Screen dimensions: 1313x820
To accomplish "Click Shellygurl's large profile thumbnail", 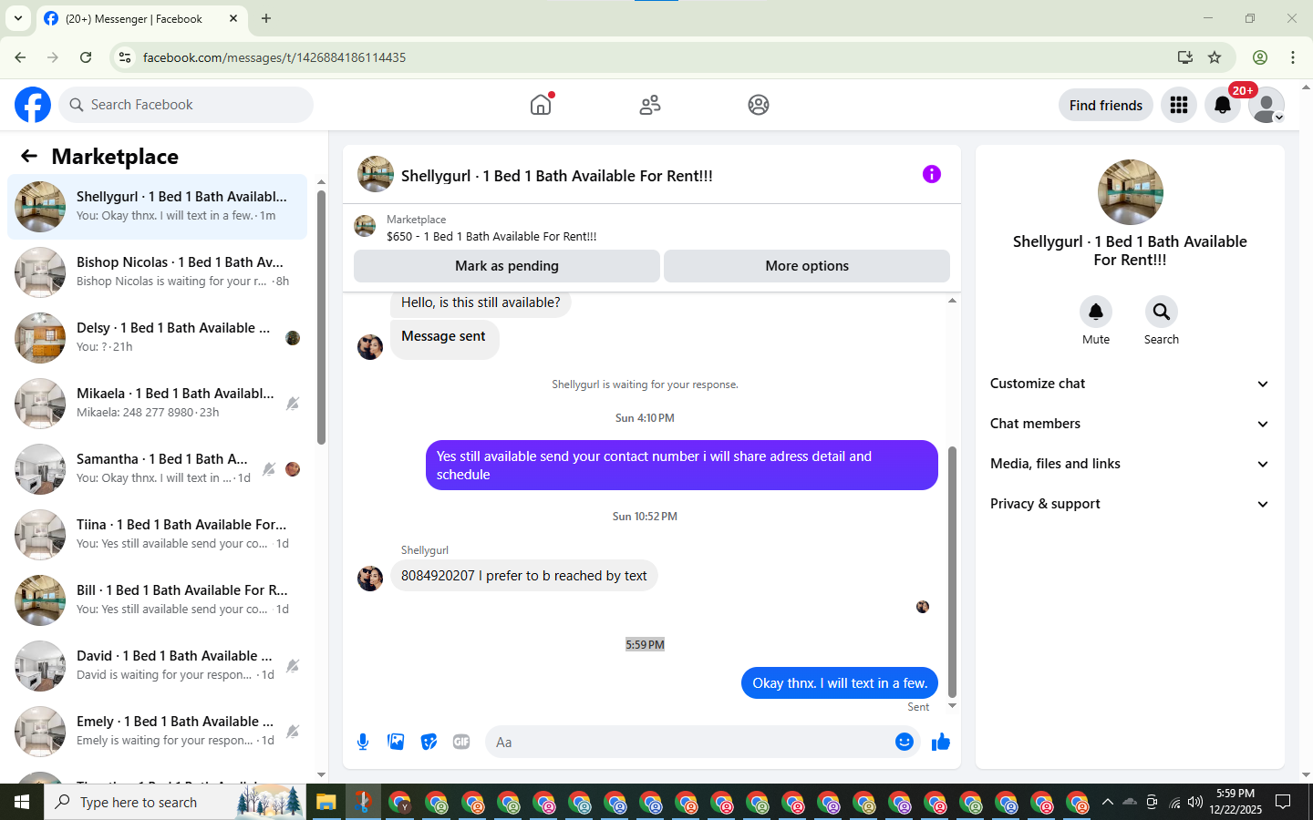I will [1131, 192].
